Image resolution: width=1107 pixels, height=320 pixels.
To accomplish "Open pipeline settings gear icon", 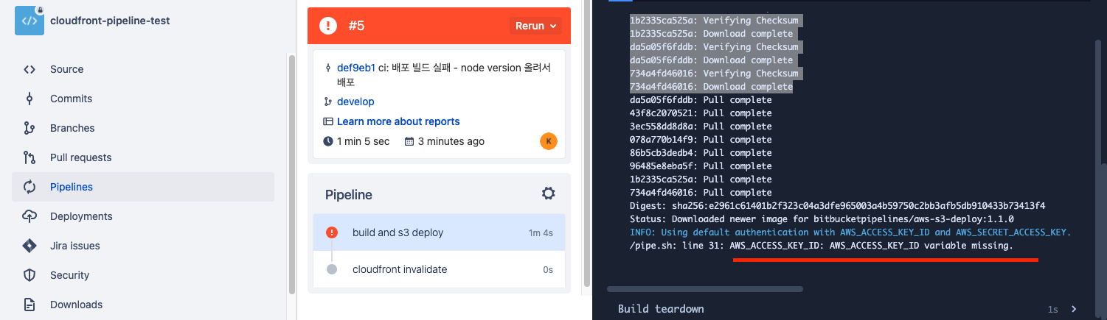I will (548, 193).
